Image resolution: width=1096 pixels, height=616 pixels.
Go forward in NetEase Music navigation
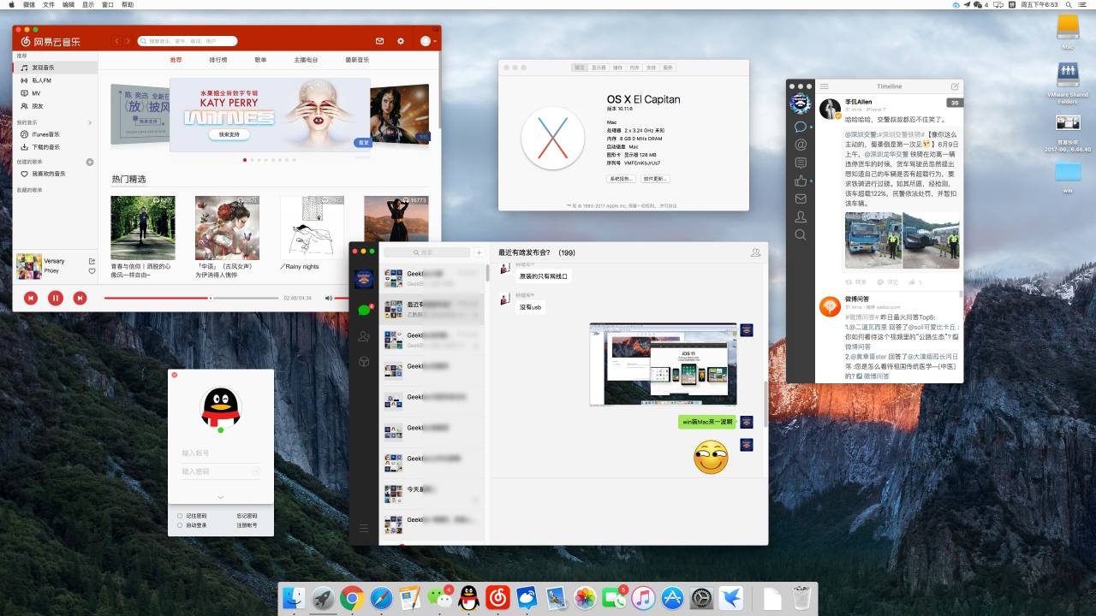click(x=128, y=41)
